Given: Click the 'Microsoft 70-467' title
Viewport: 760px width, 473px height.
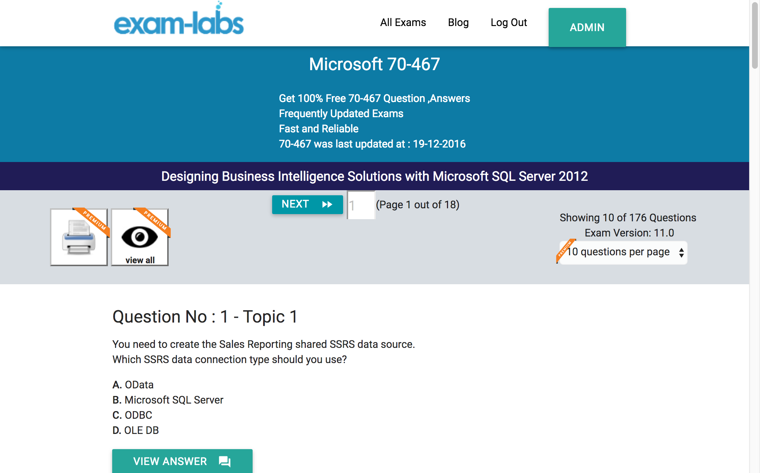Looking at the screenshot, I should (x=374, y=64).
